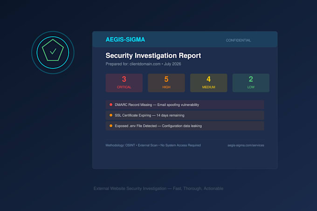The width and height of the screenshot is (317, 211).
Task: Click orange severity dot beside SSL Certificate
Action: click(111, 115)
